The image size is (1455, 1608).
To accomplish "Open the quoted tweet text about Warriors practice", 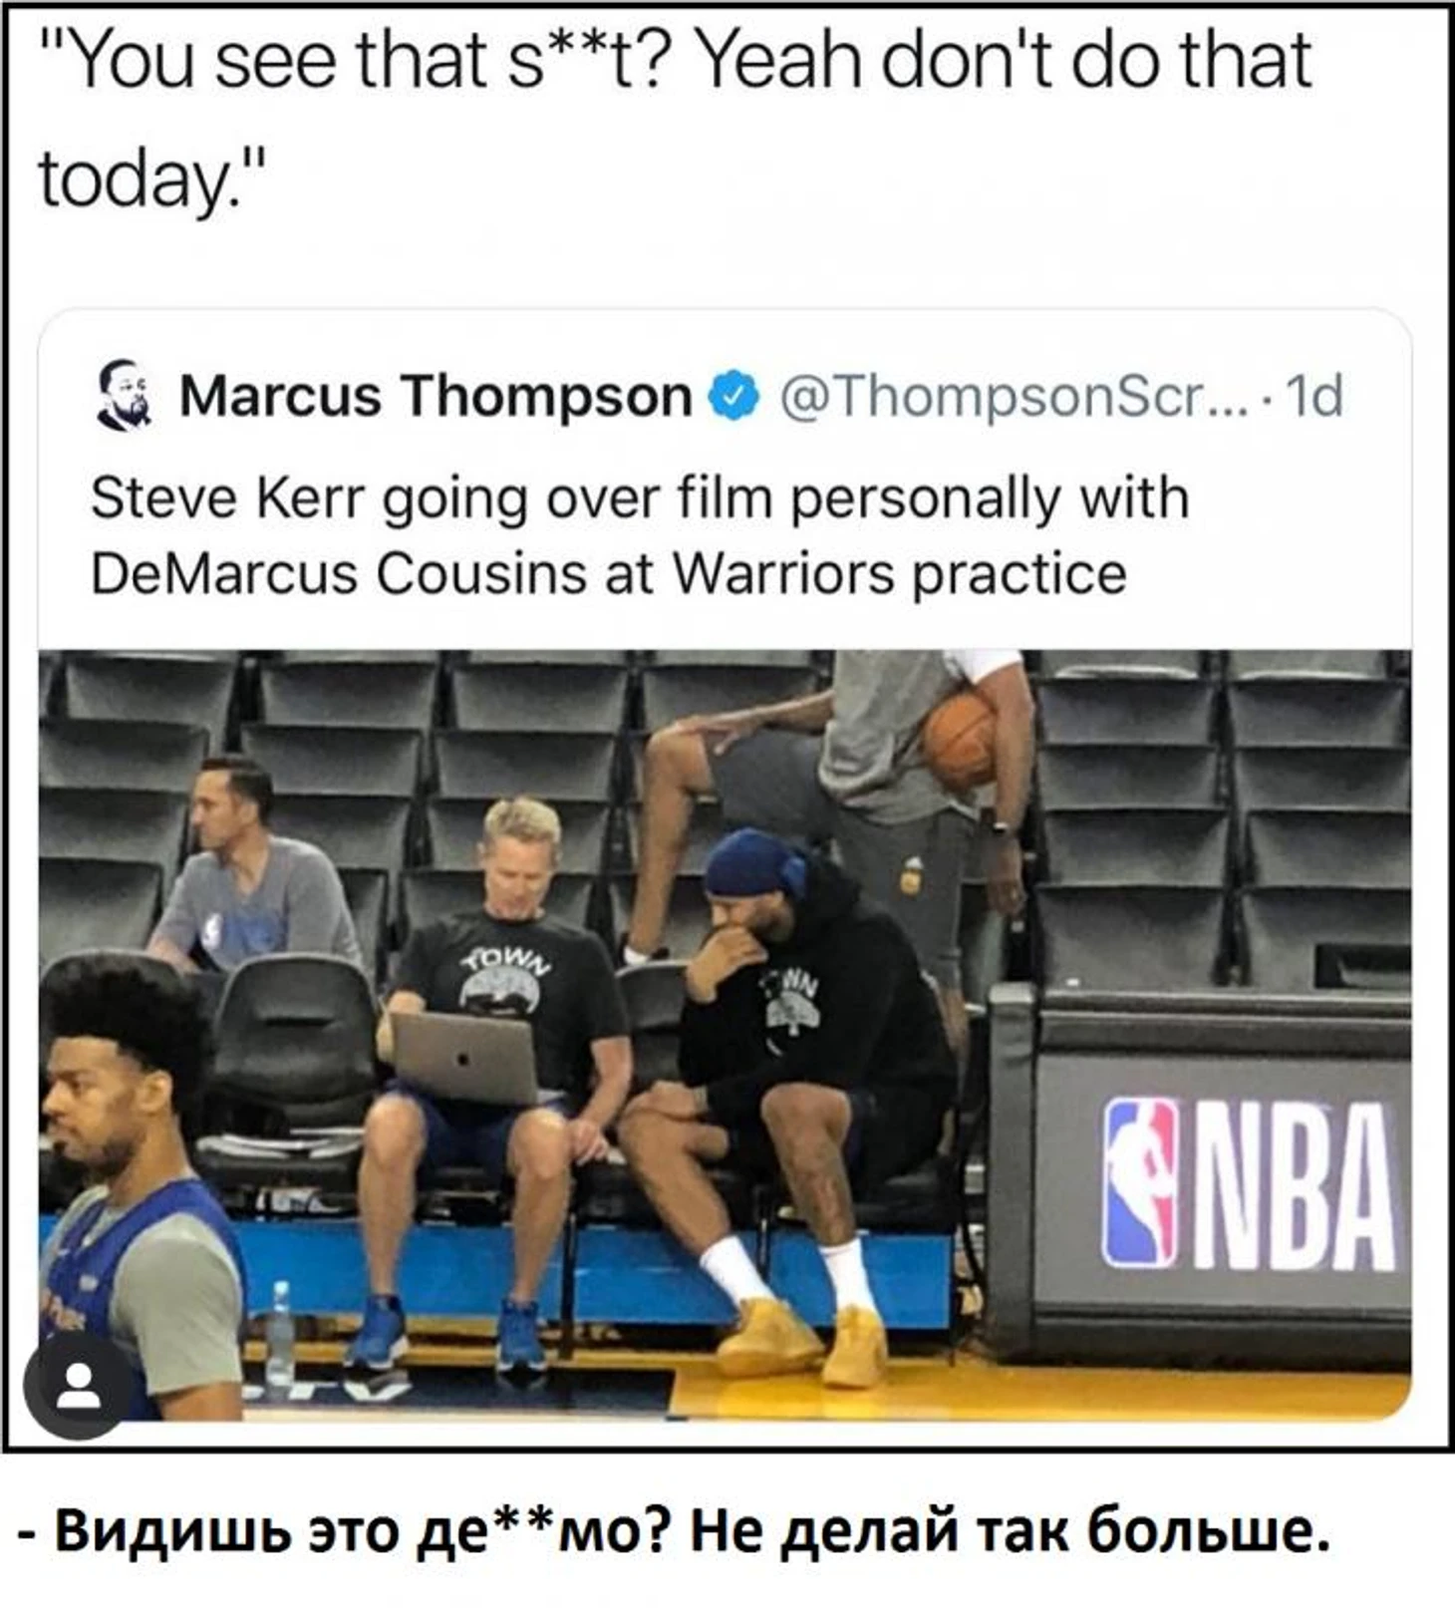I will [x=640, y=535].
